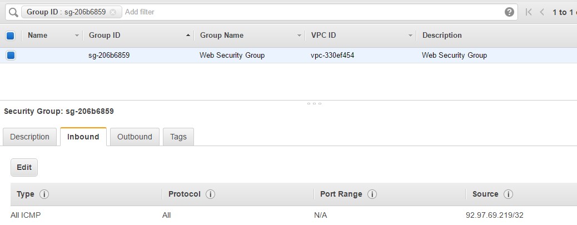This screenshot has width=577, height=225.
Task: Show info for the Port Range column
Action: pyautogui.click(x=372, y=194)
